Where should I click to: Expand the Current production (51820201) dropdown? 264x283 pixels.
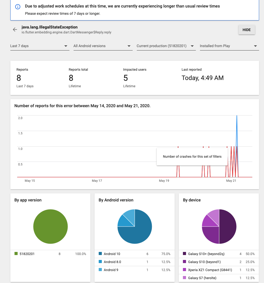[x=166, y=46]
